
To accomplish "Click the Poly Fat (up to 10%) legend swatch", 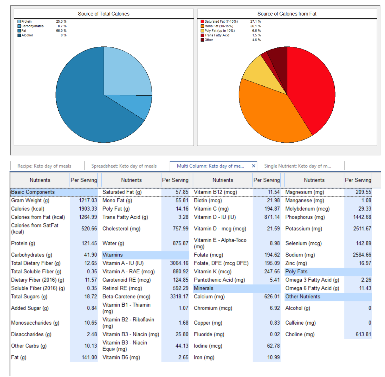I will (202, 31).
